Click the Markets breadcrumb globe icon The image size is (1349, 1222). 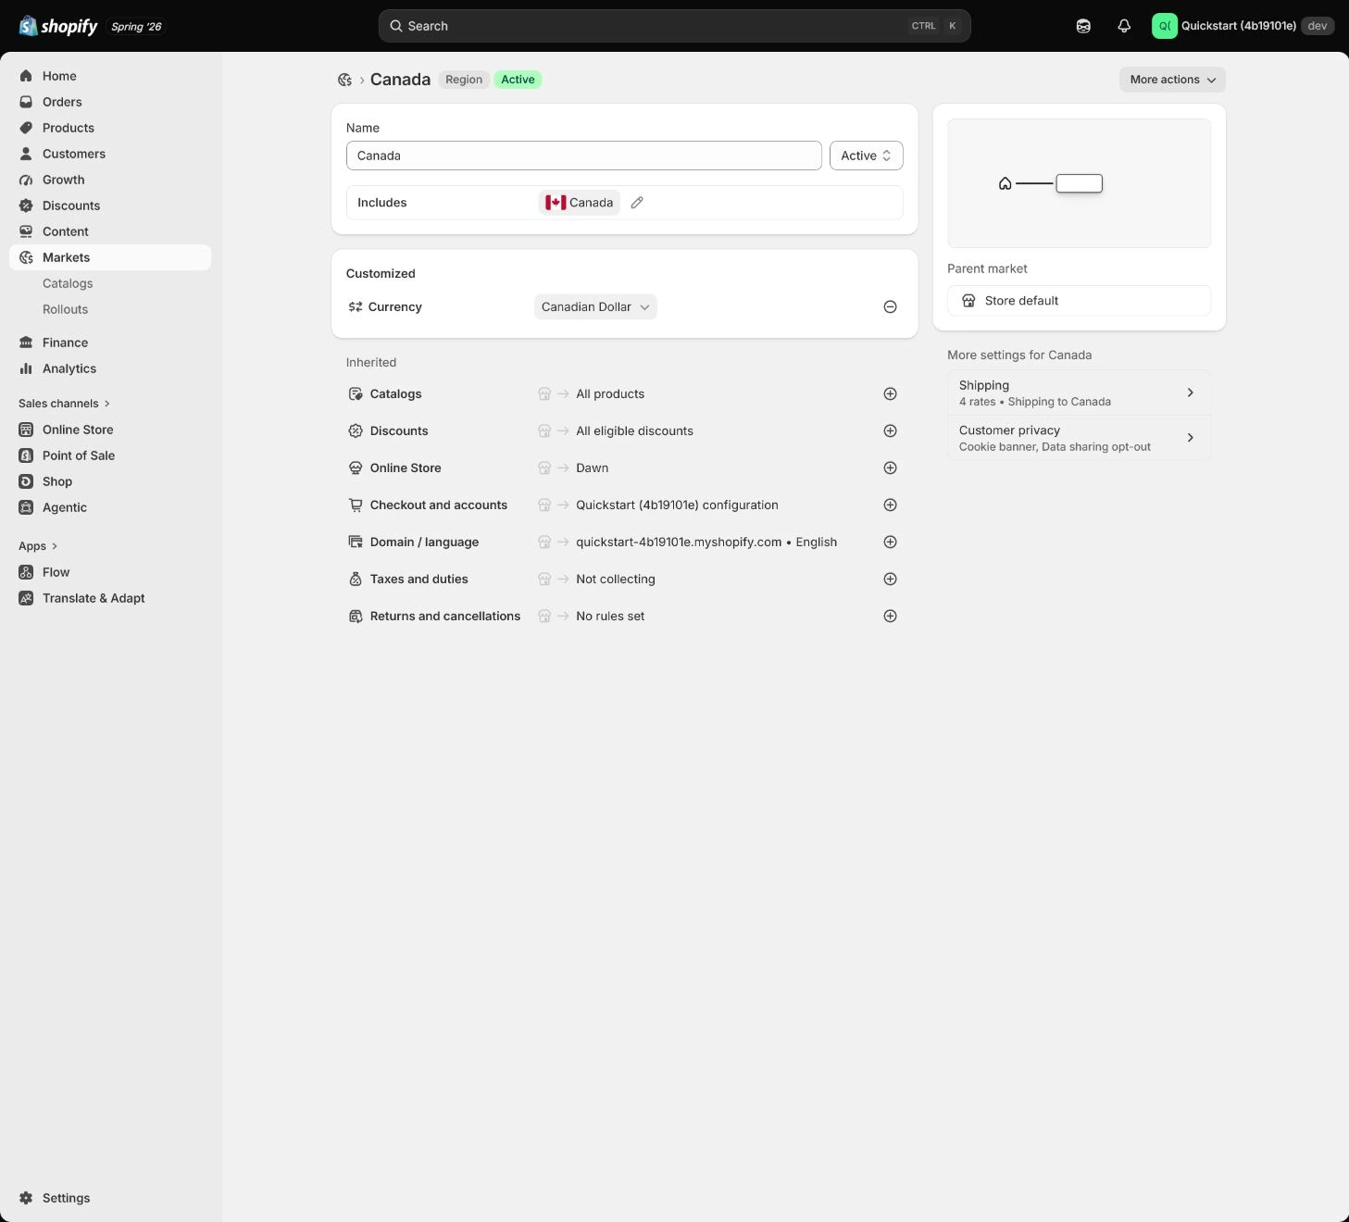pyautogui.click(x=344, y=80)
